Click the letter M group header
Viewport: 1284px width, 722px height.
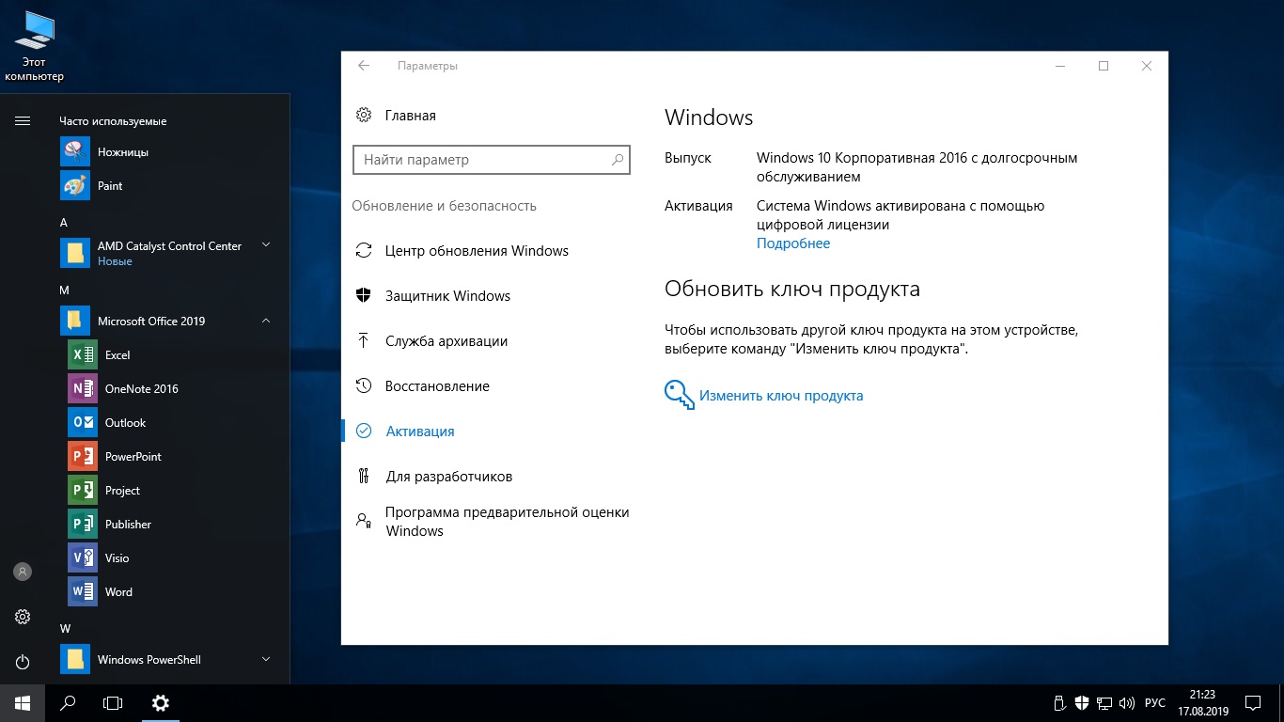[64, 290]
